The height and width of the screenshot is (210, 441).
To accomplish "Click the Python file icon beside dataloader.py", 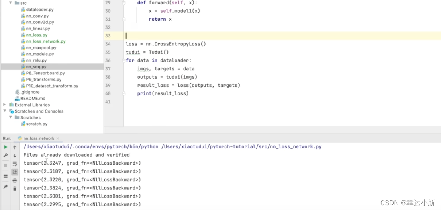I will pos(23,9).
